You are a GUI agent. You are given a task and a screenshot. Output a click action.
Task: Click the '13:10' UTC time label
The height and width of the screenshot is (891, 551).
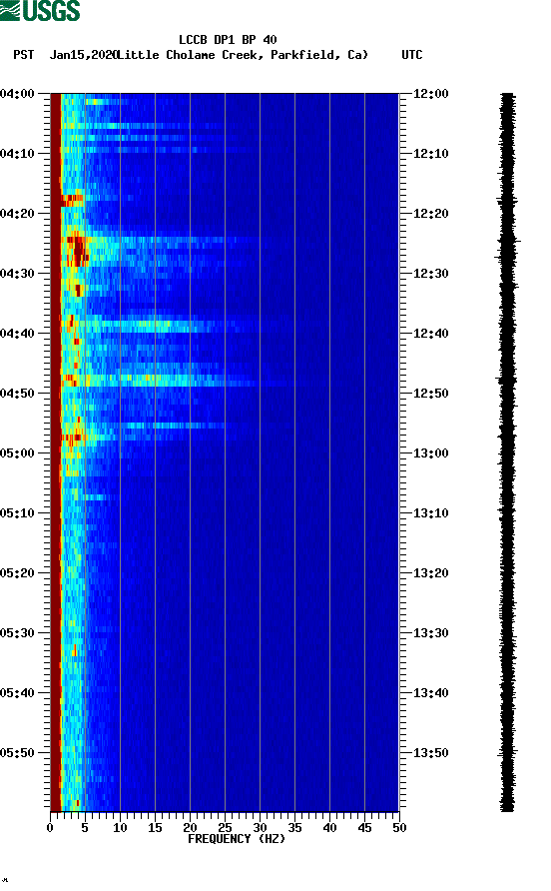pos(431,513)
